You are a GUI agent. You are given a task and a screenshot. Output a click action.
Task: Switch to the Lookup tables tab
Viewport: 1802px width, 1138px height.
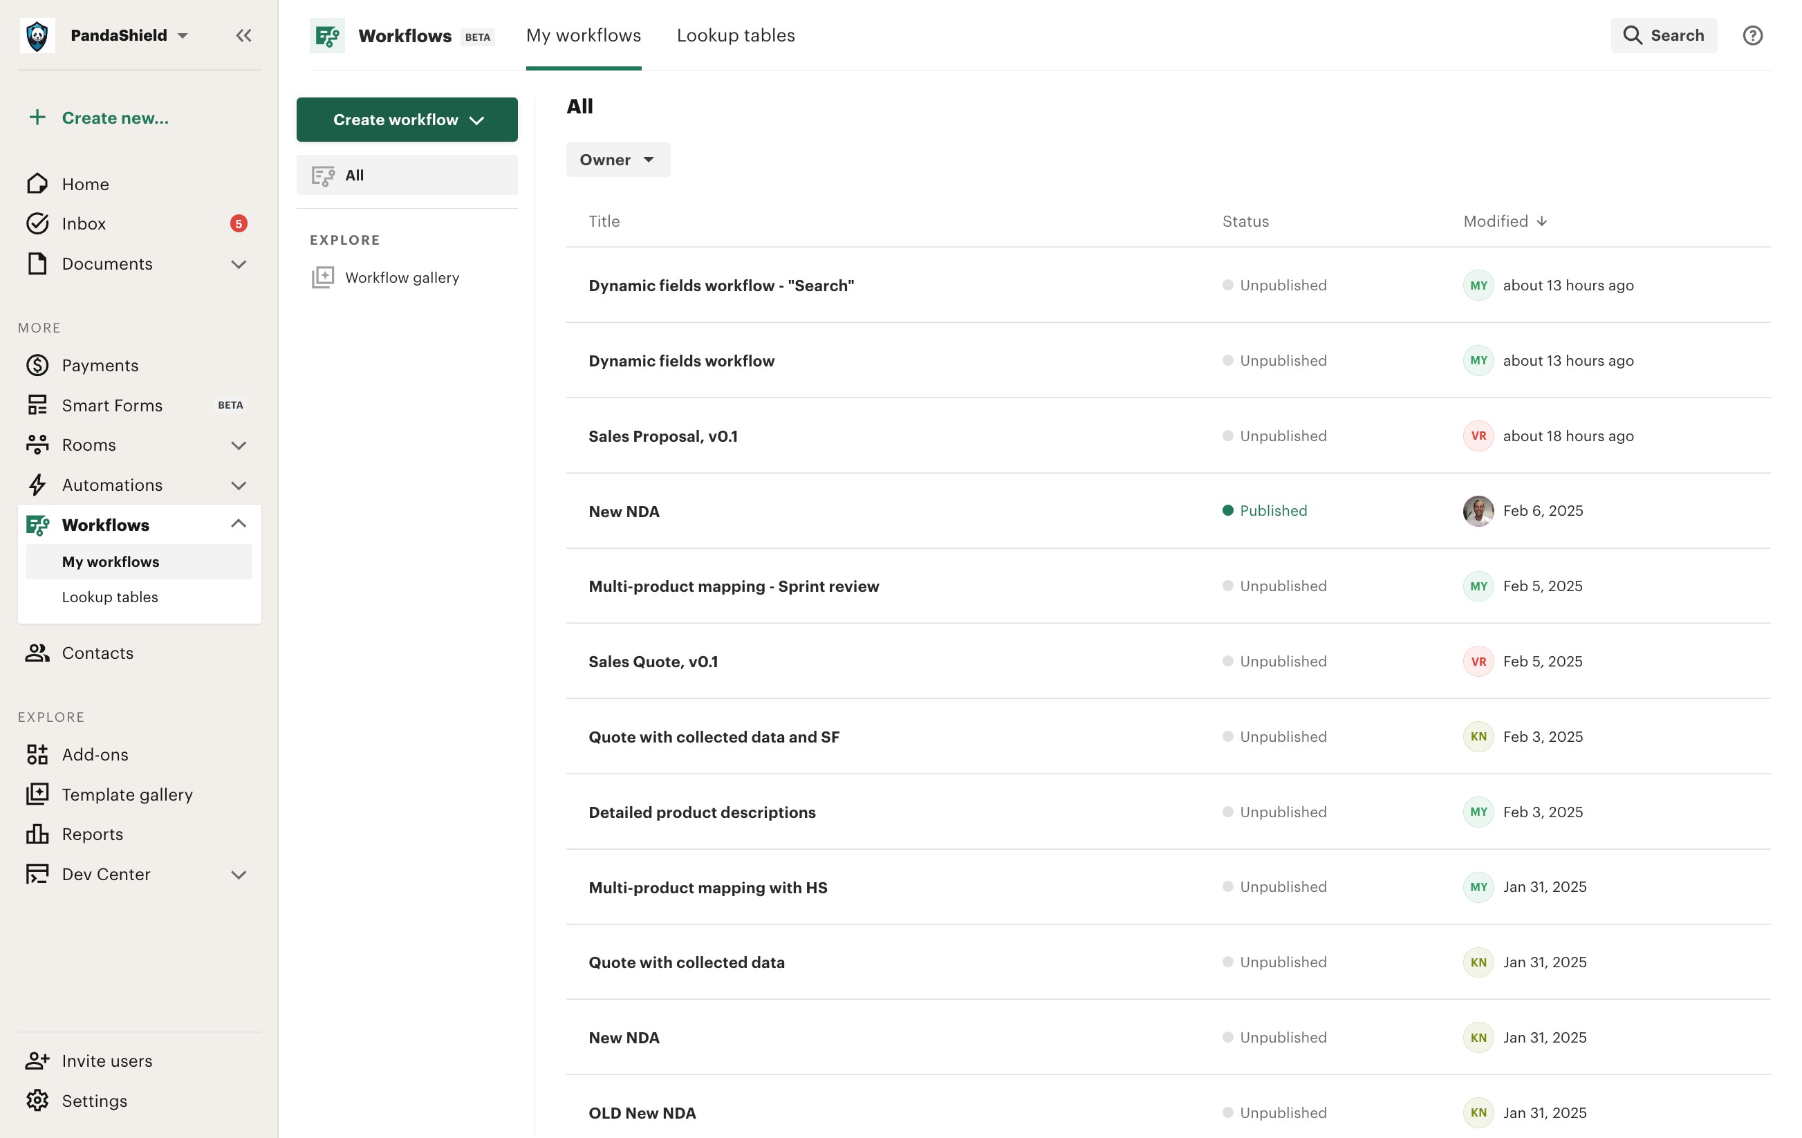(x=735, y=35)
